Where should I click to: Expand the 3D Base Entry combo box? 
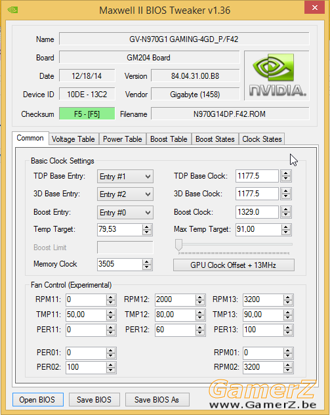[125, 194]
